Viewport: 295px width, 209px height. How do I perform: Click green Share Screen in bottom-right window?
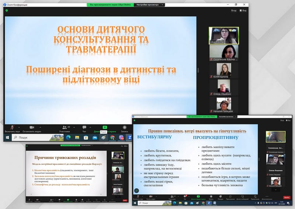tap(198, 196)
